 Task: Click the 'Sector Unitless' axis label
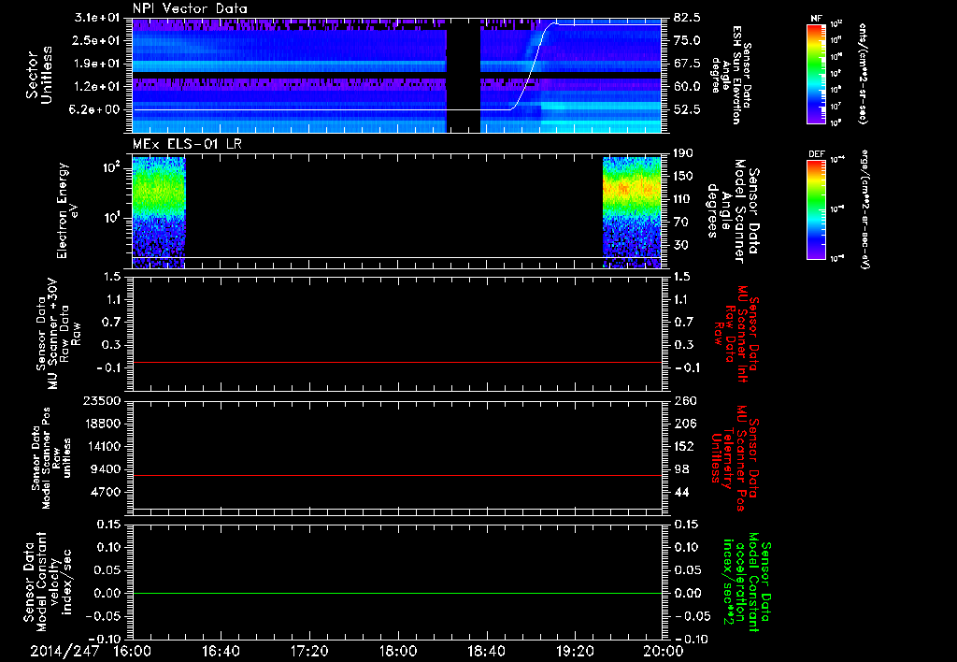point(39,75)
